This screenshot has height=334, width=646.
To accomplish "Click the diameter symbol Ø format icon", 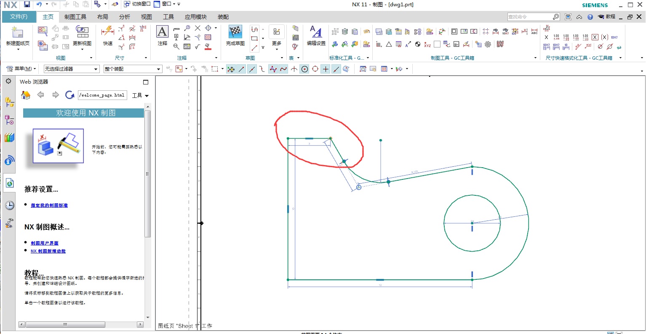I will click(x=609, y=47).
